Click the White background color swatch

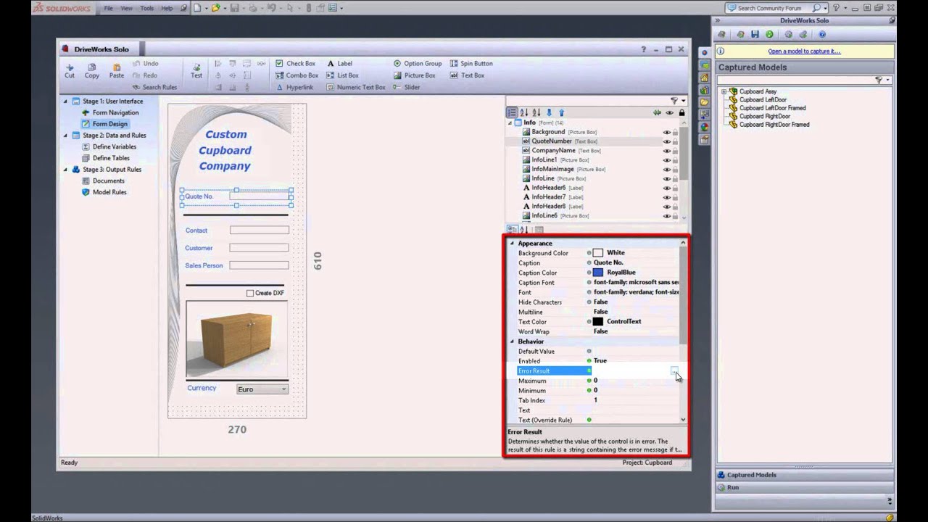[x=598, y=253]
